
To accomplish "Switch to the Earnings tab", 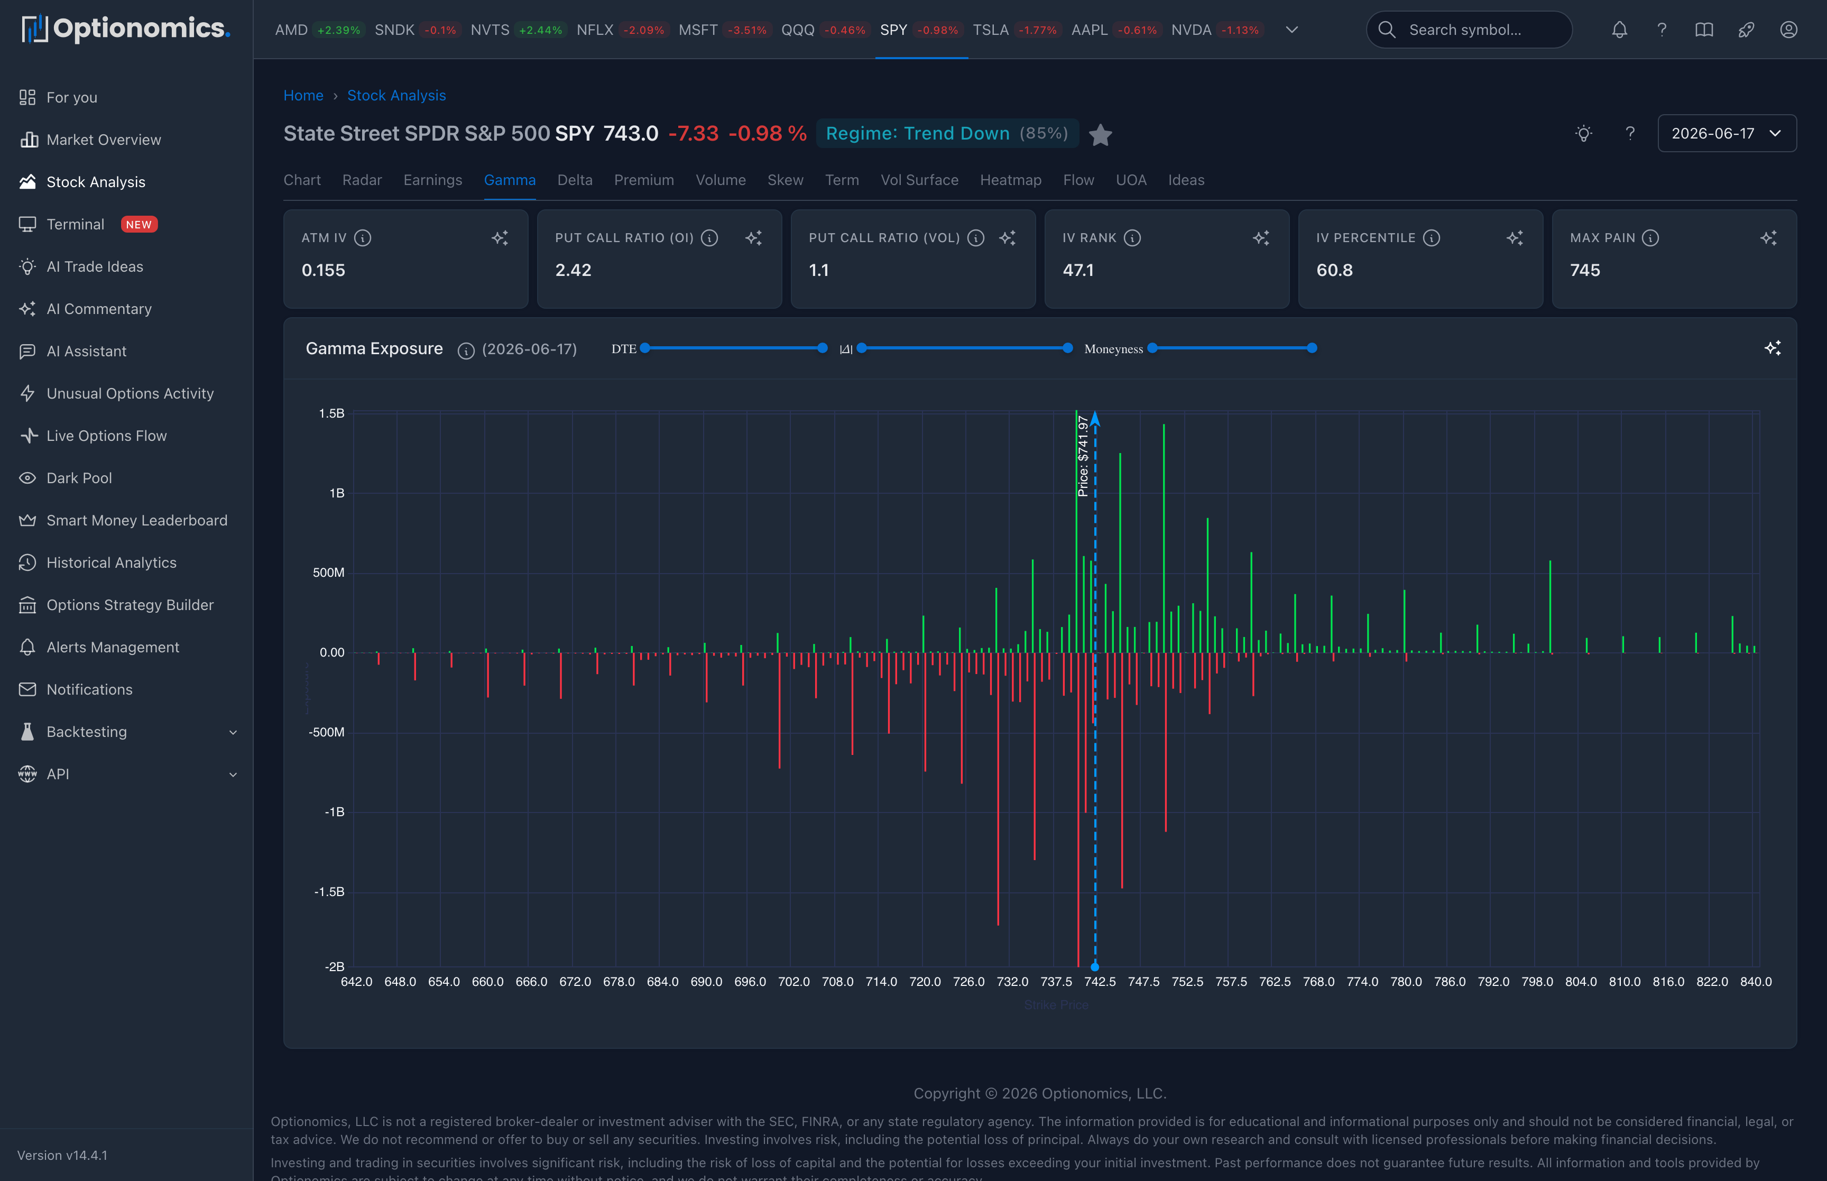I will coord(432,180).
